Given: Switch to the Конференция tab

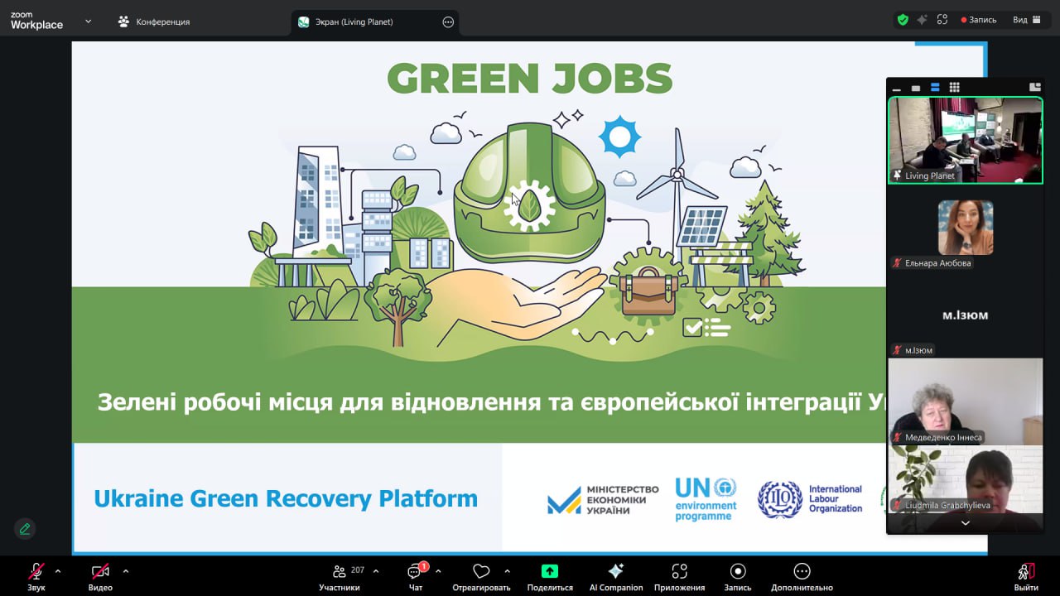Looking at the screenshot, I should [154, 22].
